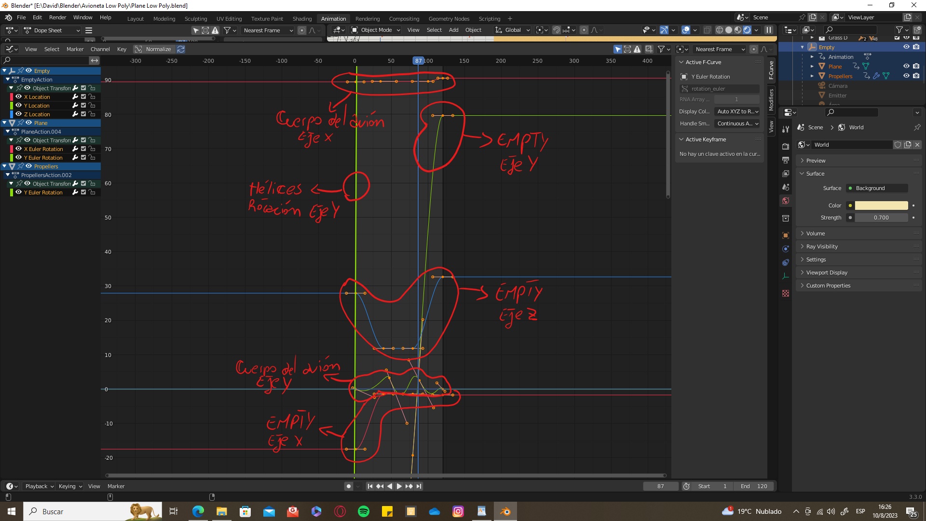Image resolution: width=926 pixels, height=521 pixels.
Task: Toggle visibility eye of Z Location channel
Action: coord(19,114)
